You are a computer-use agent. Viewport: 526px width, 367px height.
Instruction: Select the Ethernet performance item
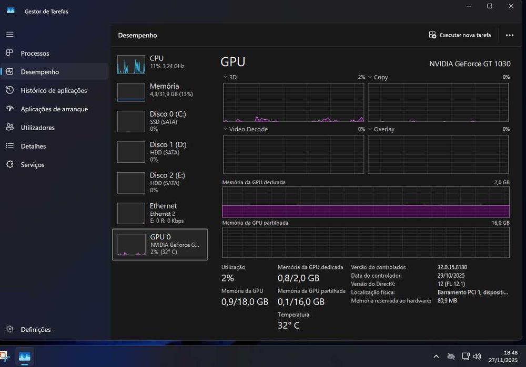(x=160, y=213)
